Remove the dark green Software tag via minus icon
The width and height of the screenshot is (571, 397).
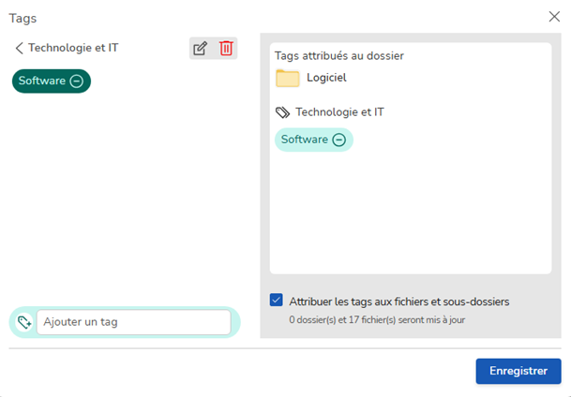pos(77,81)
